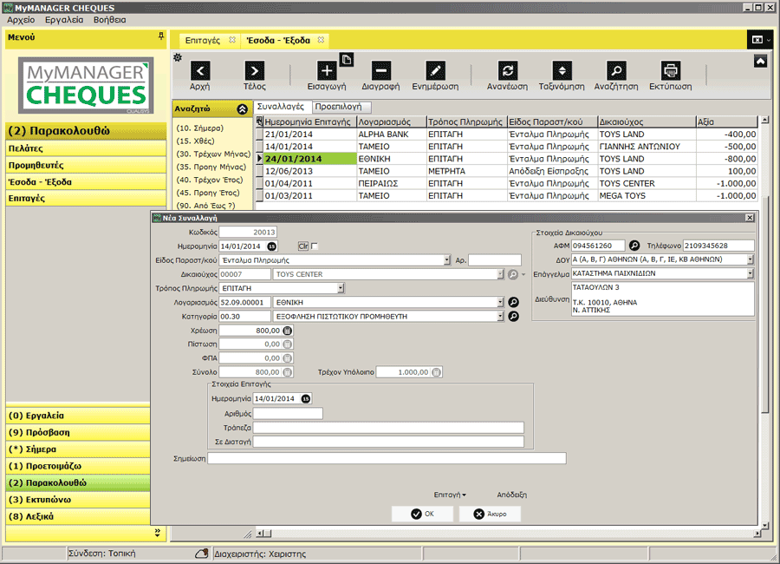Expand Επιταγή dropdown button at dialog bottom
The image size is (780, 564).
click(x=450, y=495)
